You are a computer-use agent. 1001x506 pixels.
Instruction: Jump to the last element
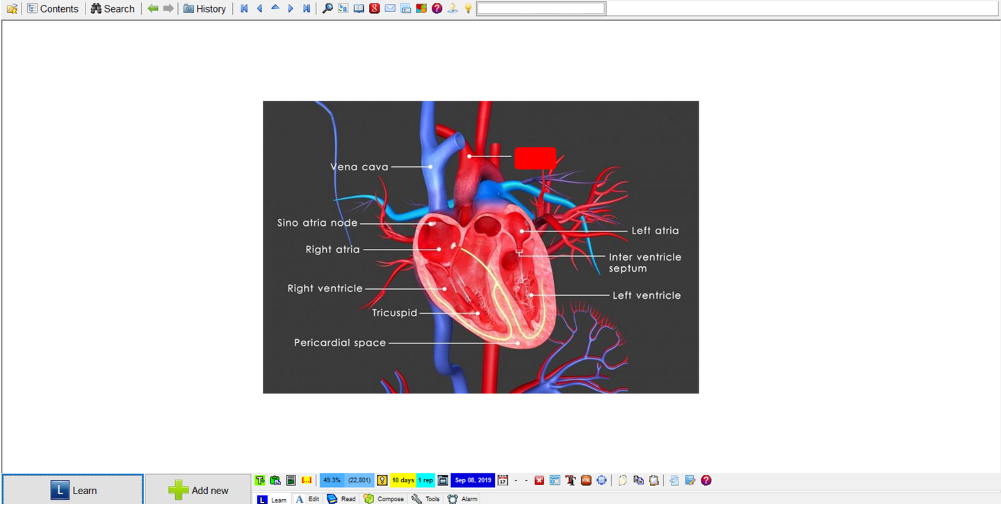[307, 9]
